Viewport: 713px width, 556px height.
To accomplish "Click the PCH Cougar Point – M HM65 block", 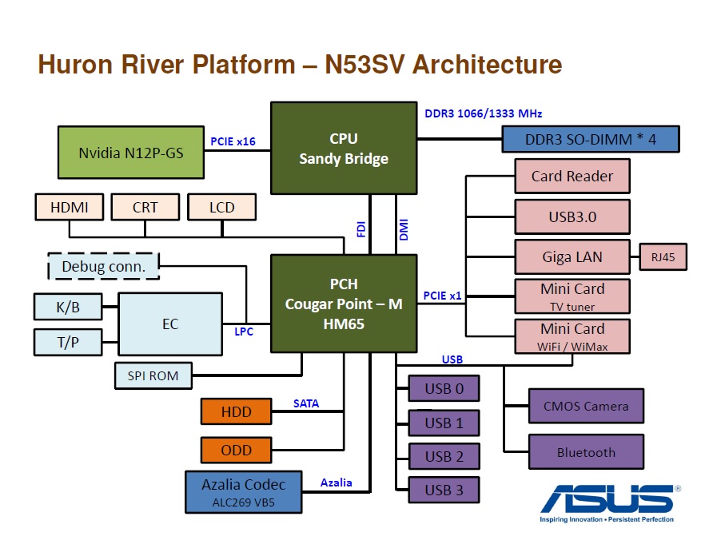I will (x=344, y=304).
